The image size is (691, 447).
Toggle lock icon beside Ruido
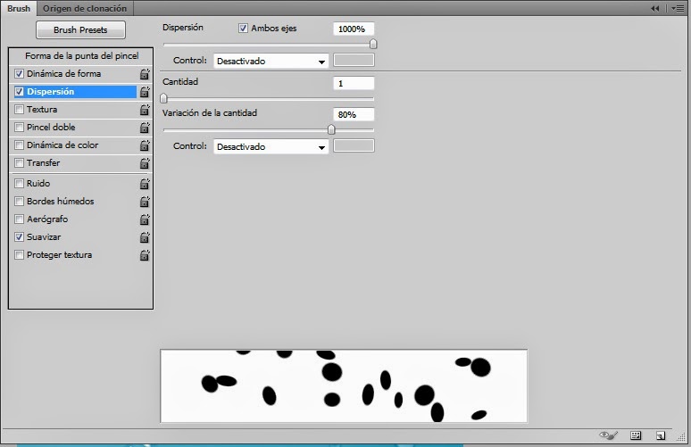pos(145,184)
